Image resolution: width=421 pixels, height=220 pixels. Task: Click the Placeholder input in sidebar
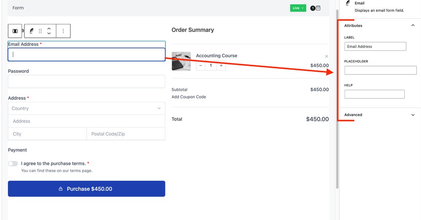pos(380,70)
